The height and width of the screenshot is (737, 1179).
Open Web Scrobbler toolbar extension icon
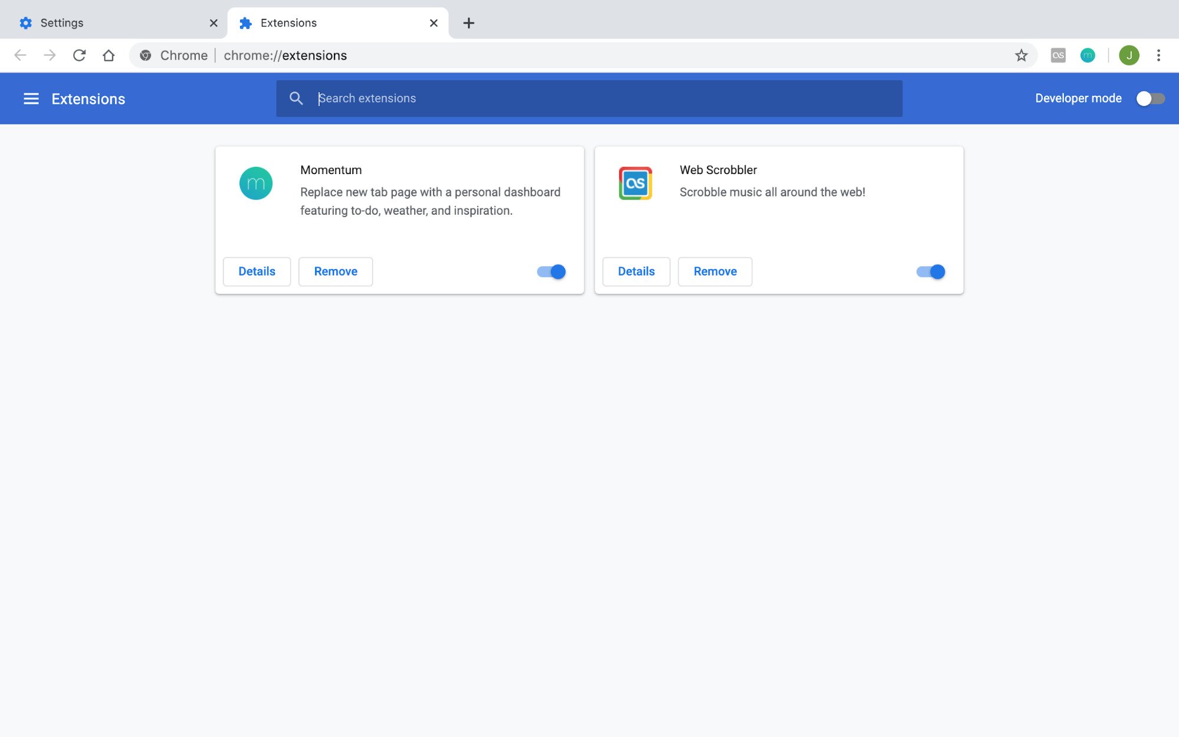[x=1058, y=55]
